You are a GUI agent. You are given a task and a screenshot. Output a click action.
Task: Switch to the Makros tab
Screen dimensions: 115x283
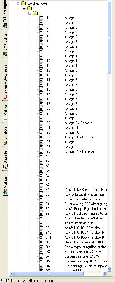(x=5, y=112)
